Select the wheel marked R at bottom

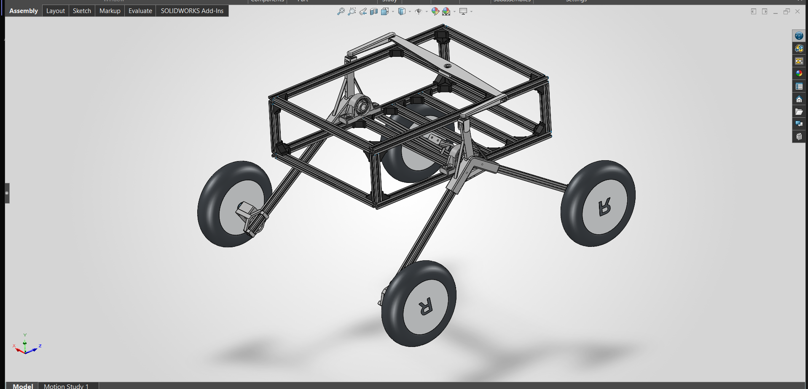(419, 304)
